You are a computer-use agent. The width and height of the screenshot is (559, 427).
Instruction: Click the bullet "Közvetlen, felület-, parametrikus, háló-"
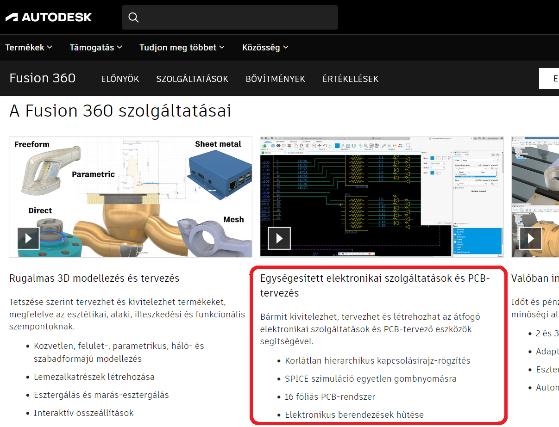(x=119, y=352)
